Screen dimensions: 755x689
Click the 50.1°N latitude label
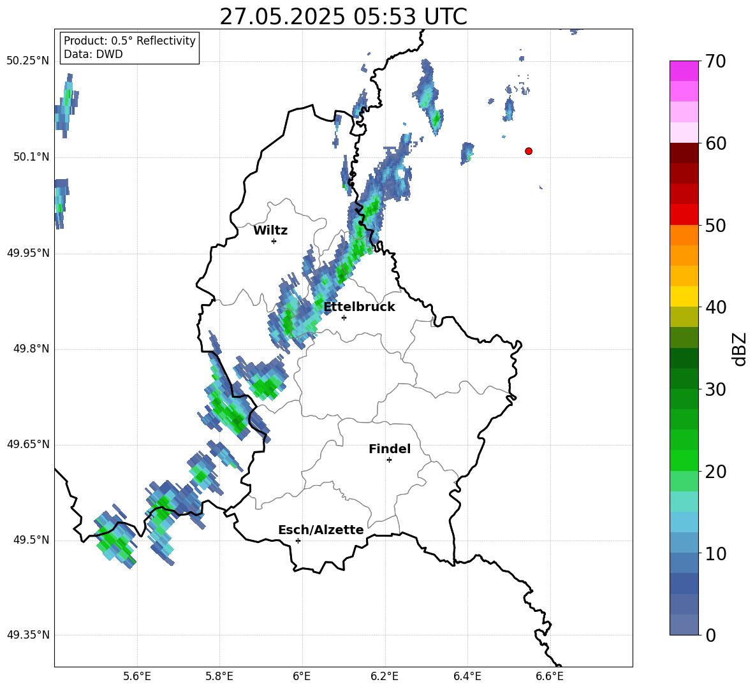tap(31, 157)
